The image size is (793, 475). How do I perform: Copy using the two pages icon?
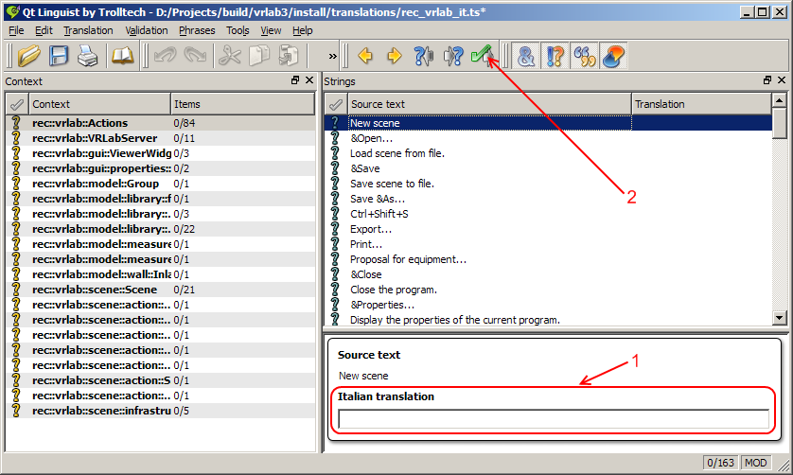click(x=259, y=56)
